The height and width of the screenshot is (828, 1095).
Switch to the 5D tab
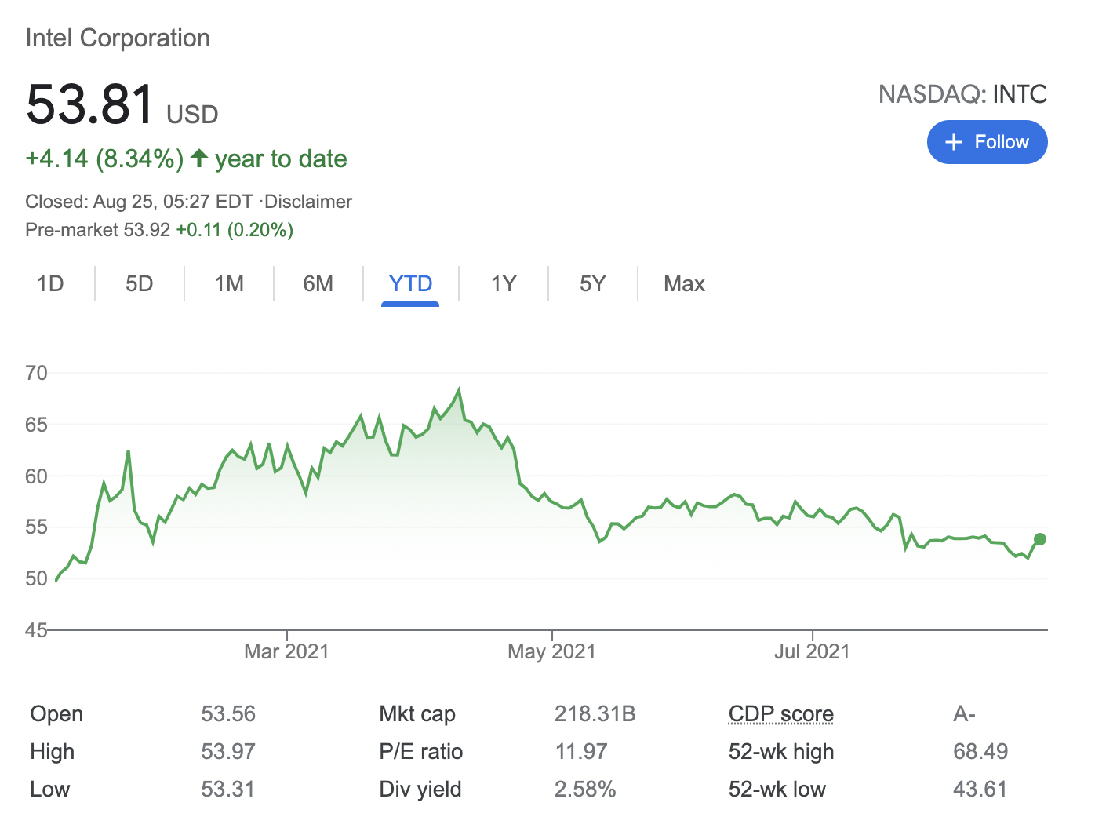click(x=140, y=283)
